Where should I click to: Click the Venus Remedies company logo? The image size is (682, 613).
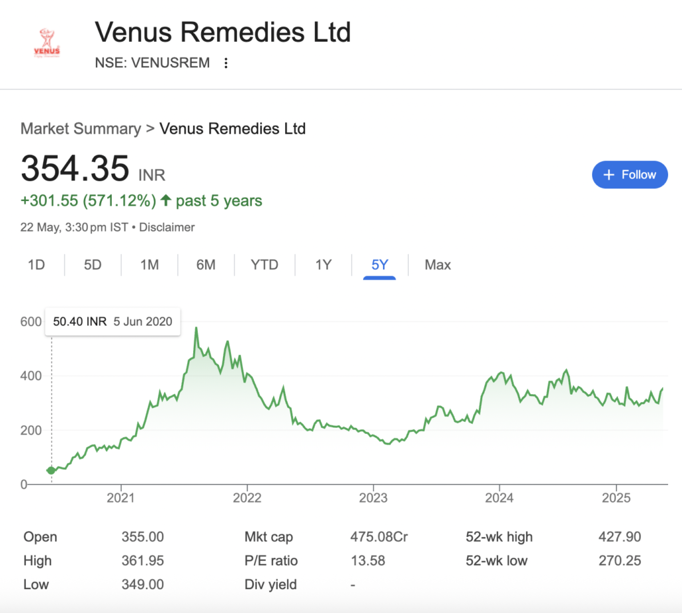tap(47, 43)
